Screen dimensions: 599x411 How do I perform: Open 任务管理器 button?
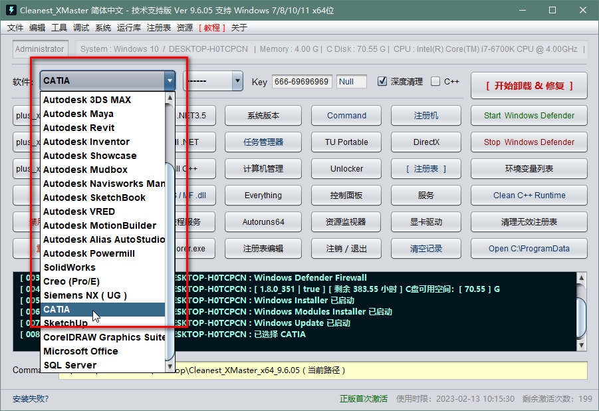(263, 142)
